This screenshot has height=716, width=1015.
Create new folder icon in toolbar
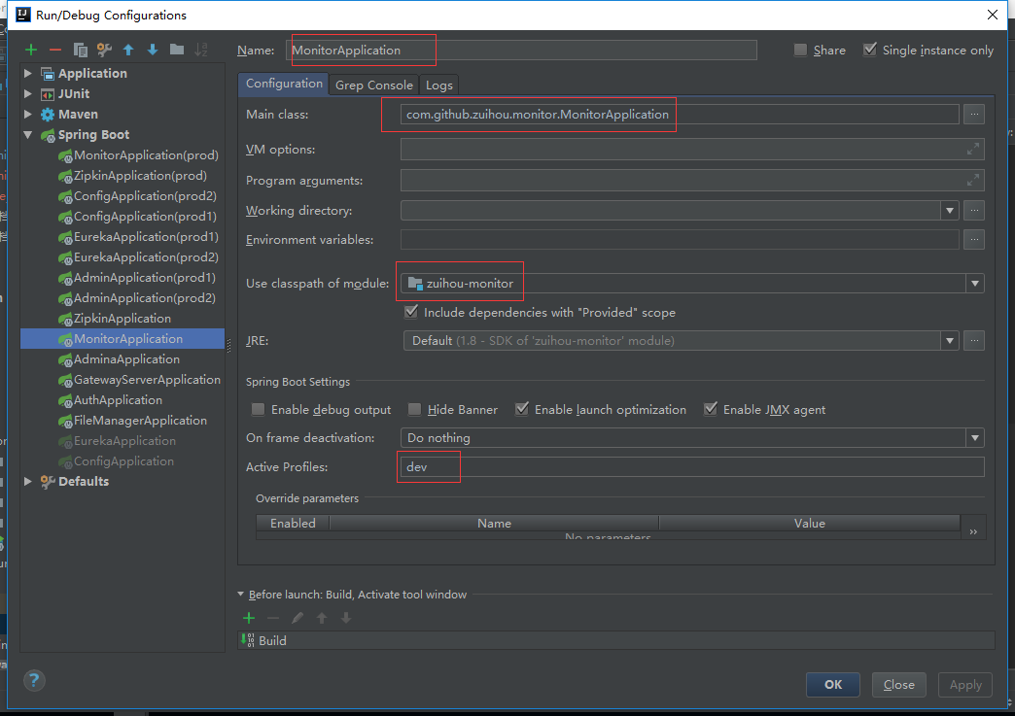tap(177, 50)
